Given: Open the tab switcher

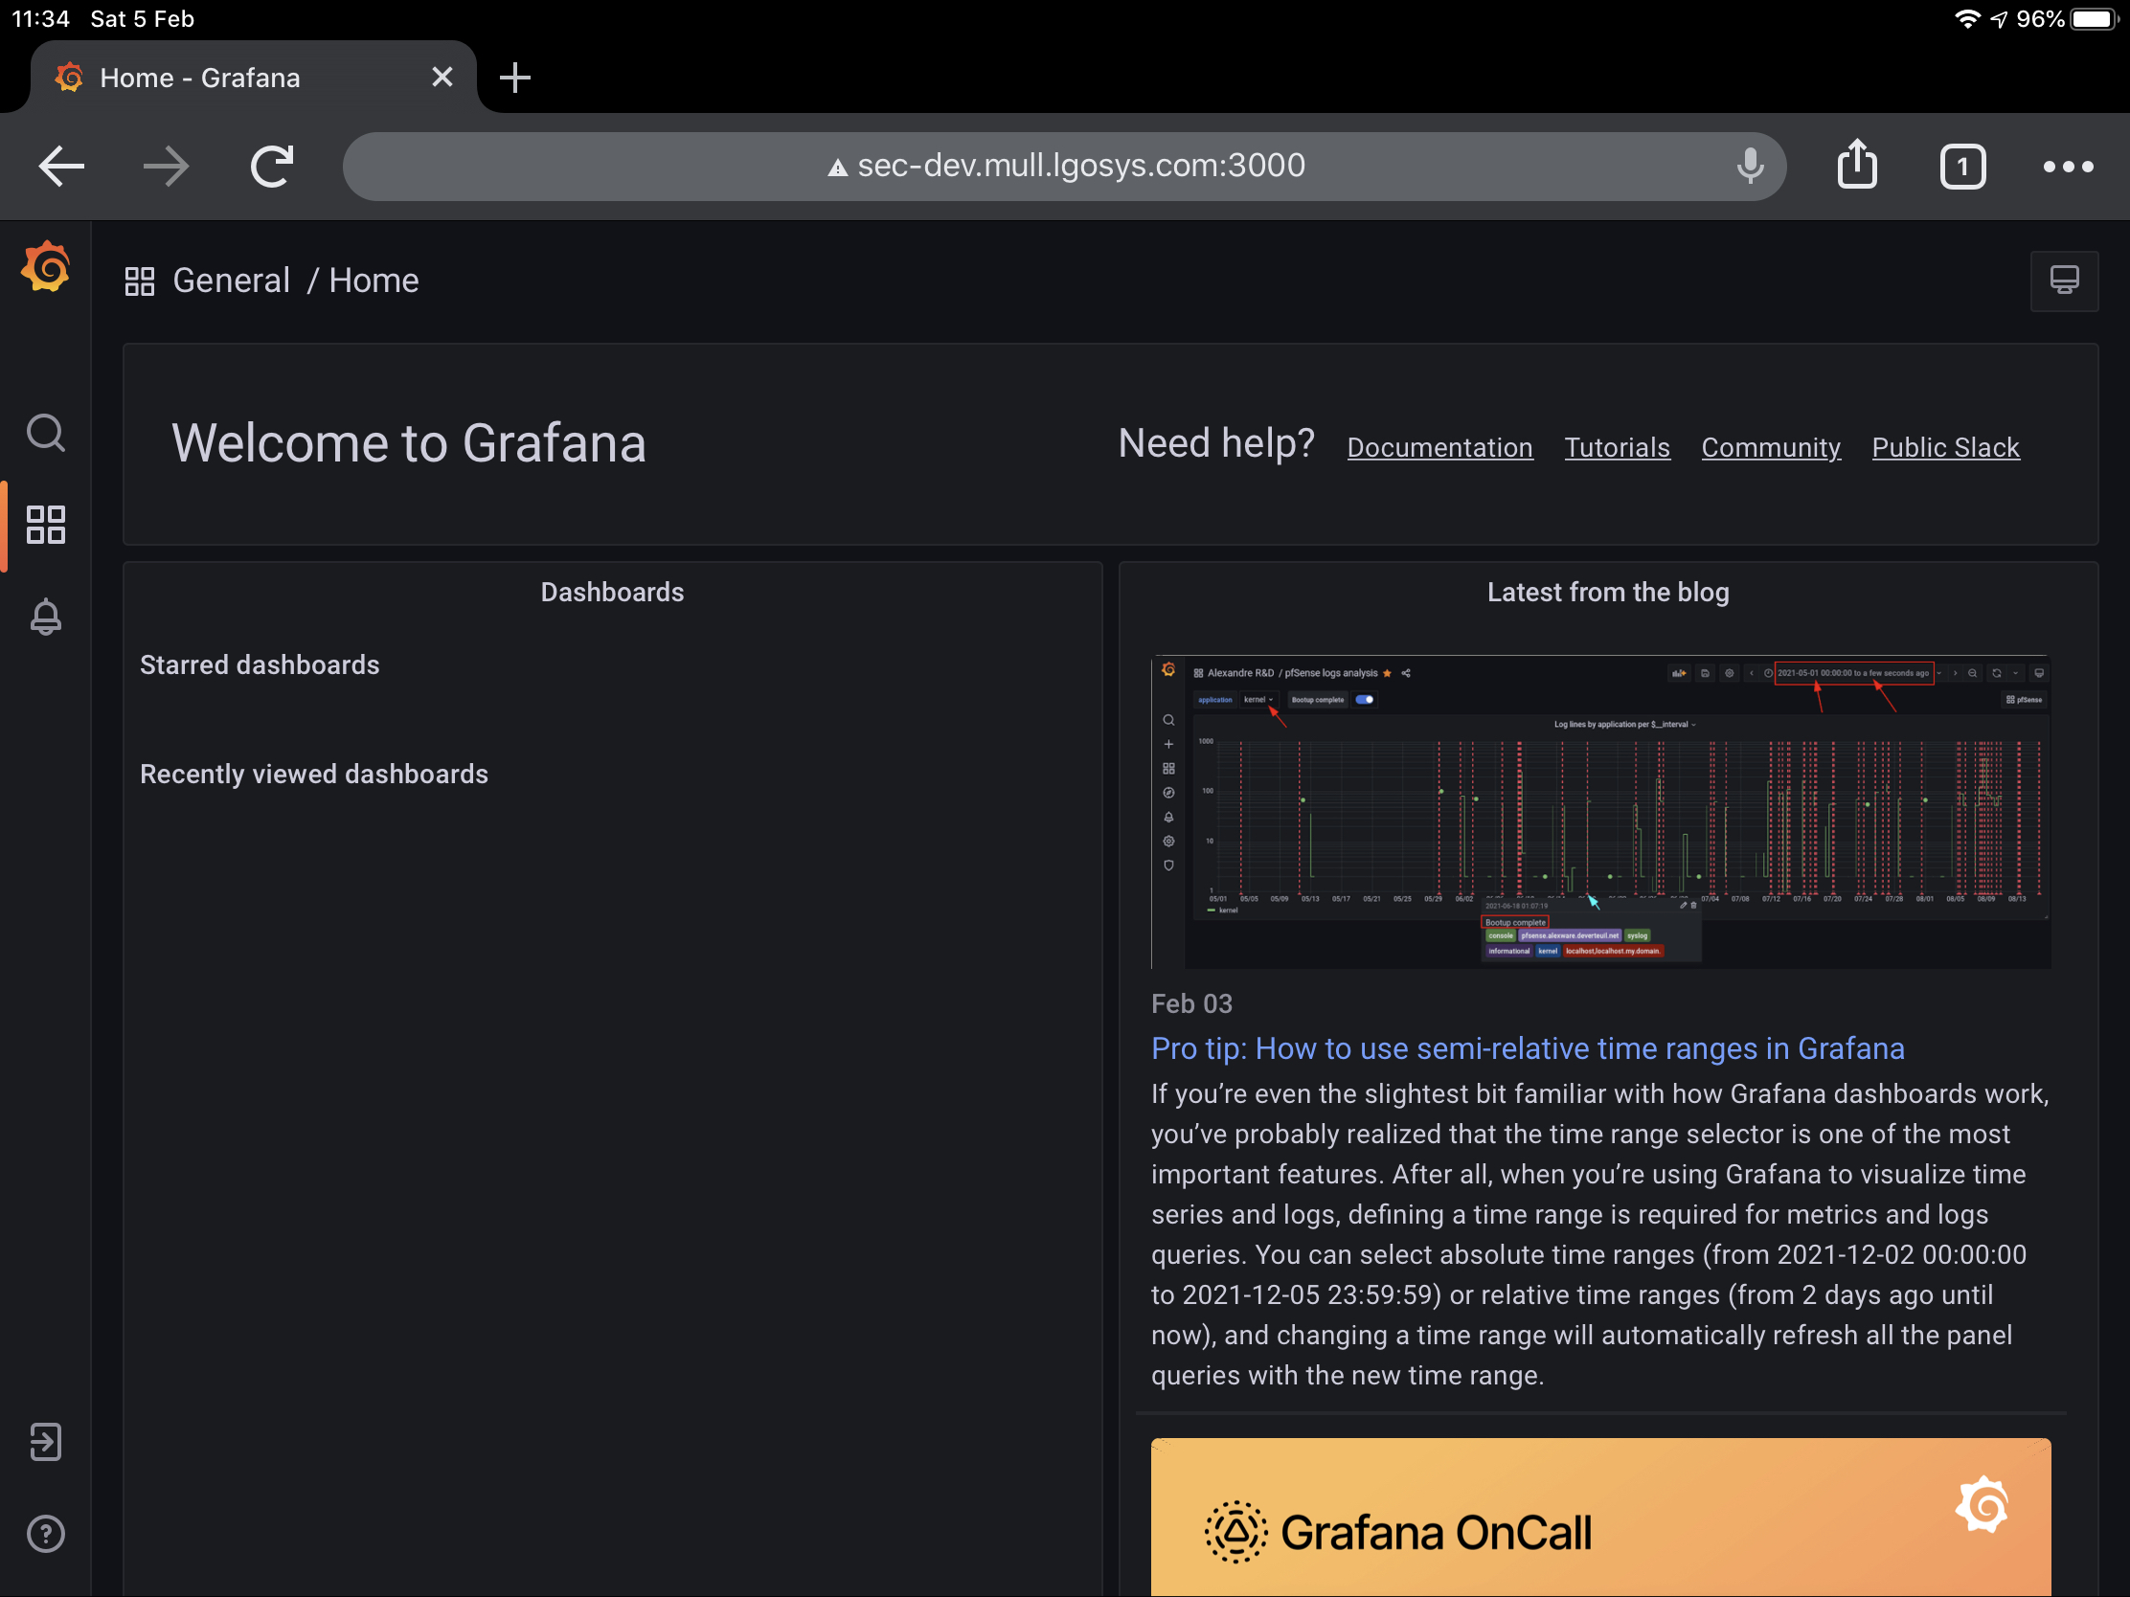Looking at the screenshot, I should pos(1962,166).
